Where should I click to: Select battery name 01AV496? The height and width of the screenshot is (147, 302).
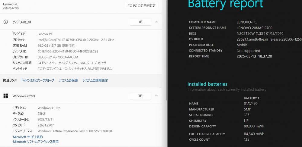251,103
